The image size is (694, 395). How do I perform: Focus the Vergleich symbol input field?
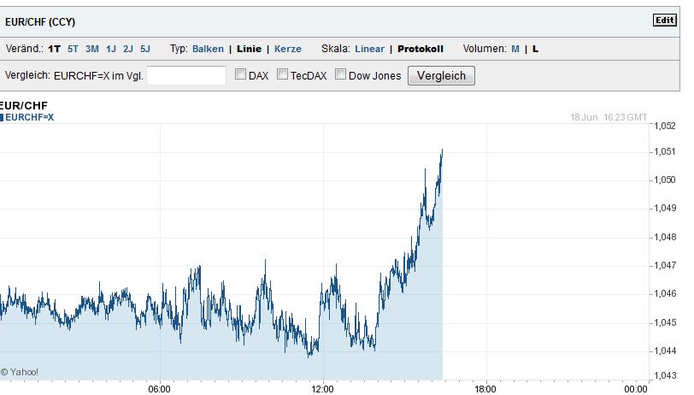coord(186,75)
